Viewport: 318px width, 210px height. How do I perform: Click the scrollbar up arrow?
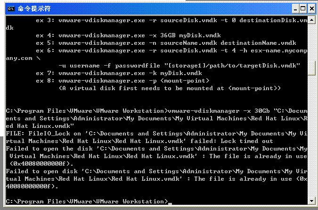(311, 20)
